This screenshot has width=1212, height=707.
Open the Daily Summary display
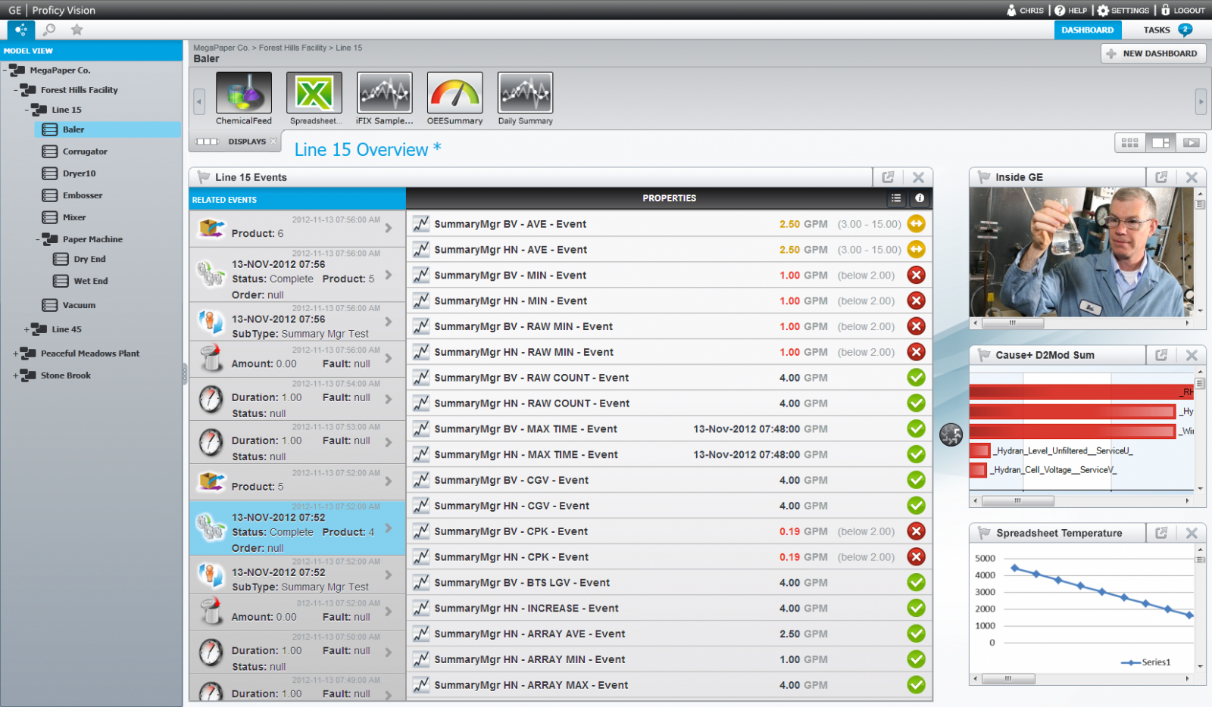pos(525,96)
